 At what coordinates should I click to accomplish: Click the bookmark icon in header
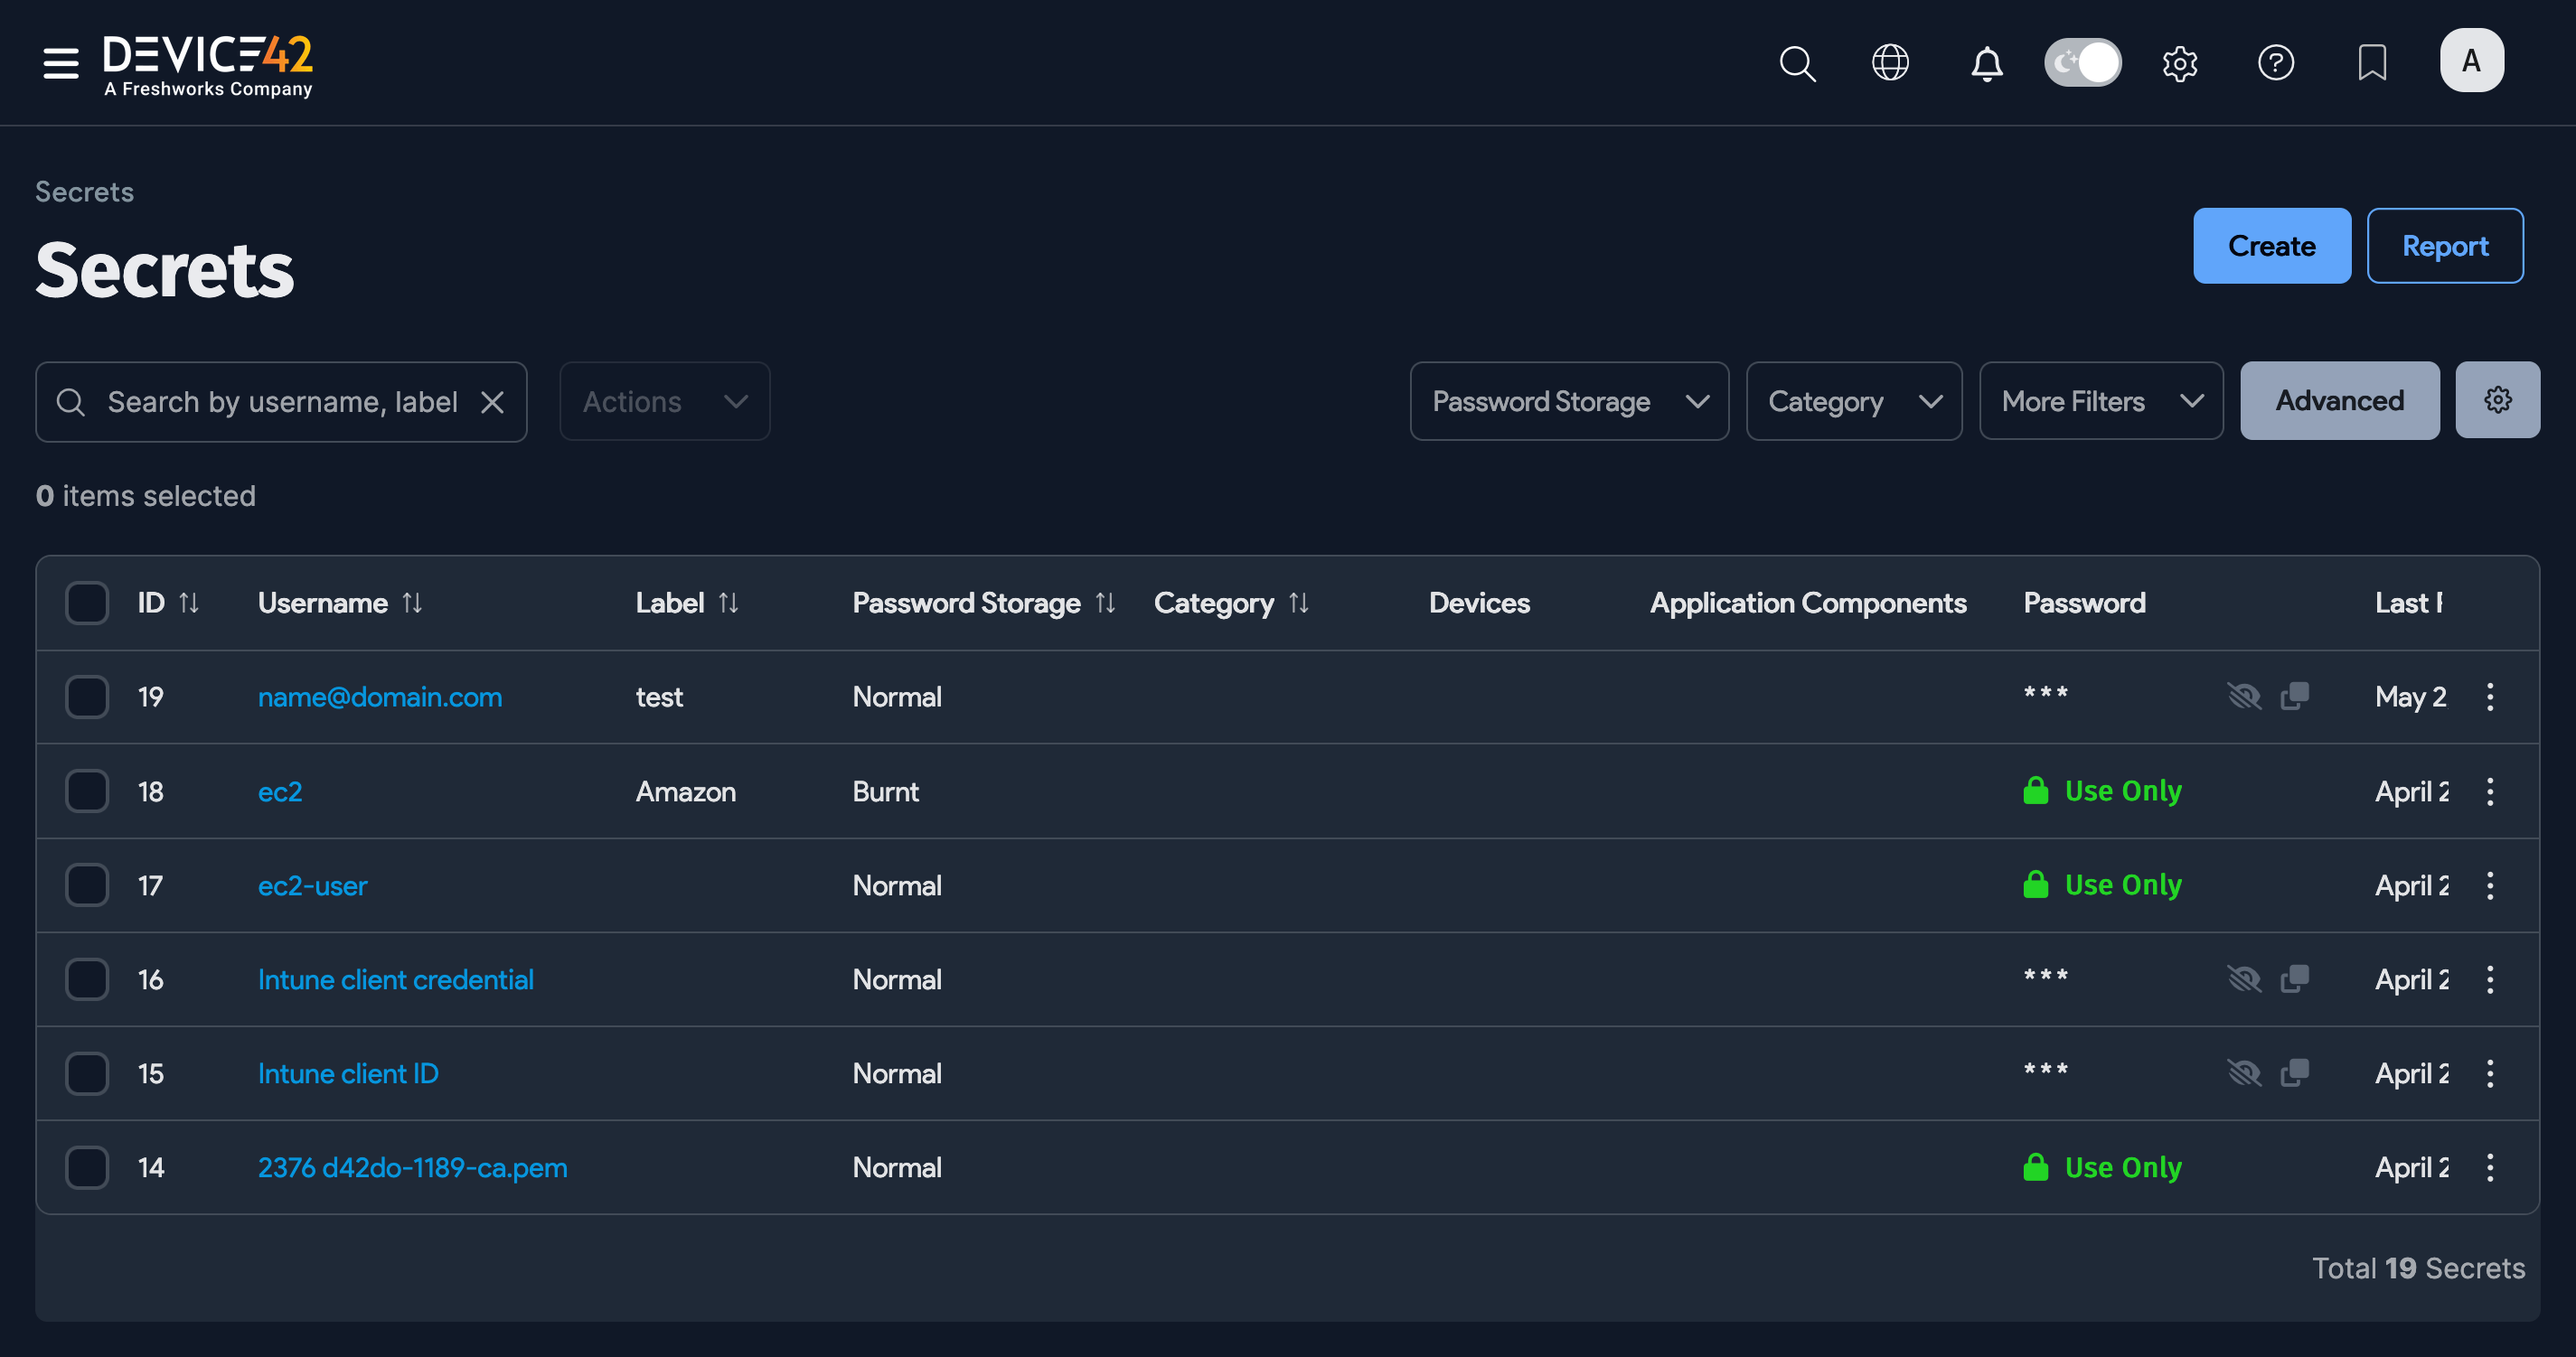[x=2372, y=63]
